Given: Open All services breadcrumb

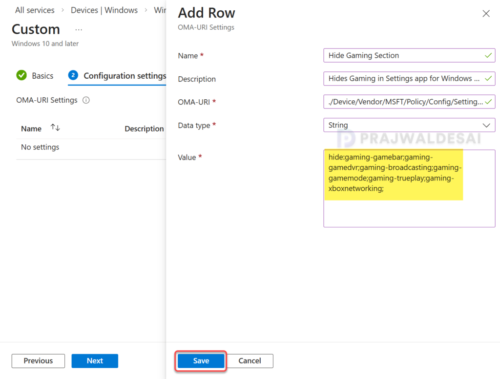Looking at the screenshot, I should 35,10.
